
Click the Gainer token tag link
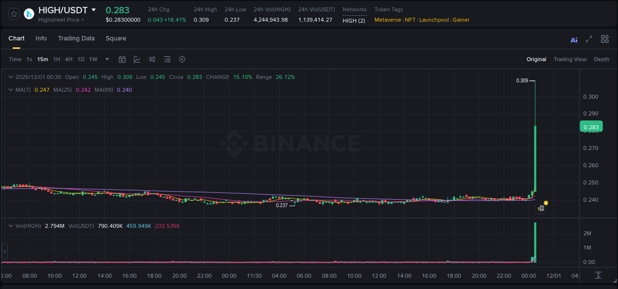point(460,20)
